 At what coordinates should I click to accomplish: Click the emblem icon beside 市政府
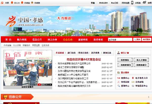coord(22,3)
